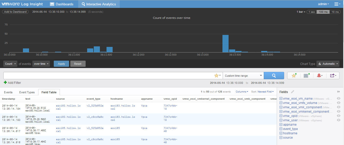The height and width of the screenshot is (145, 344).
Task: Click the pencil edit icon next to Fields
Action: pyautogui.click(x=293, y=92)
